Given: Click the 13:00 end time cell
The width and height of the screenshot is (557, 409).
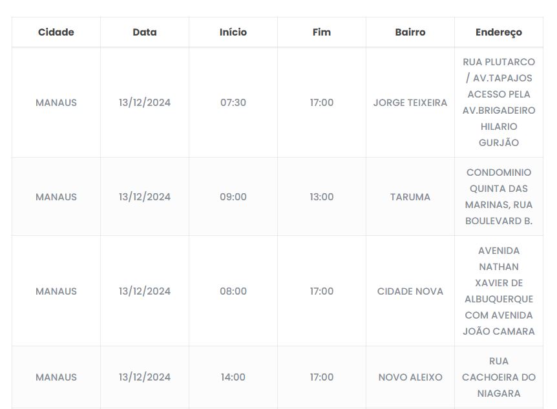Looking at the screenshot, I should coord(322,197).
